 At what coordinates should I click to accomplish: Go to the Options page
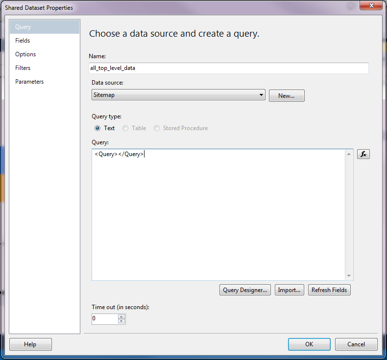tap(25, 54)
